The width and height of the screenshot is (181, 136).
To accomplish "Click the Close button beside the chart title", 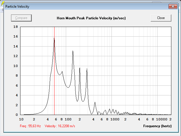I will (161, 18).
